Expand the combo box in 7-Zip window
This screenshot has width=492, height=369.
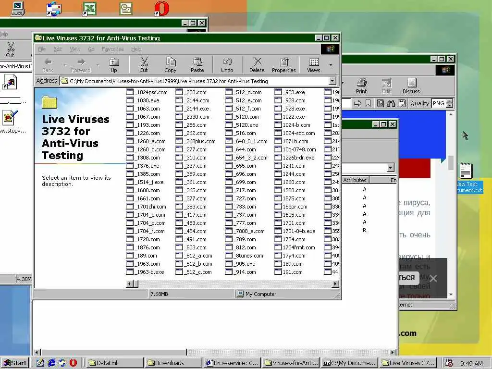390,168
